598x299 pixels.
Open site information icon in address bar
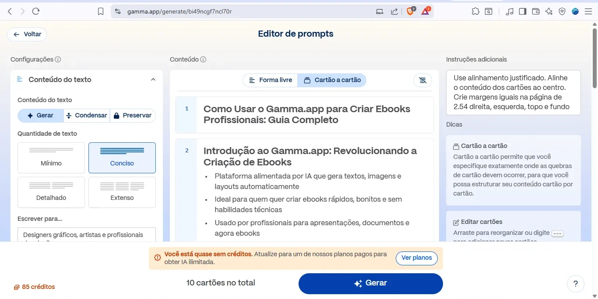click(x=117, y=11)
